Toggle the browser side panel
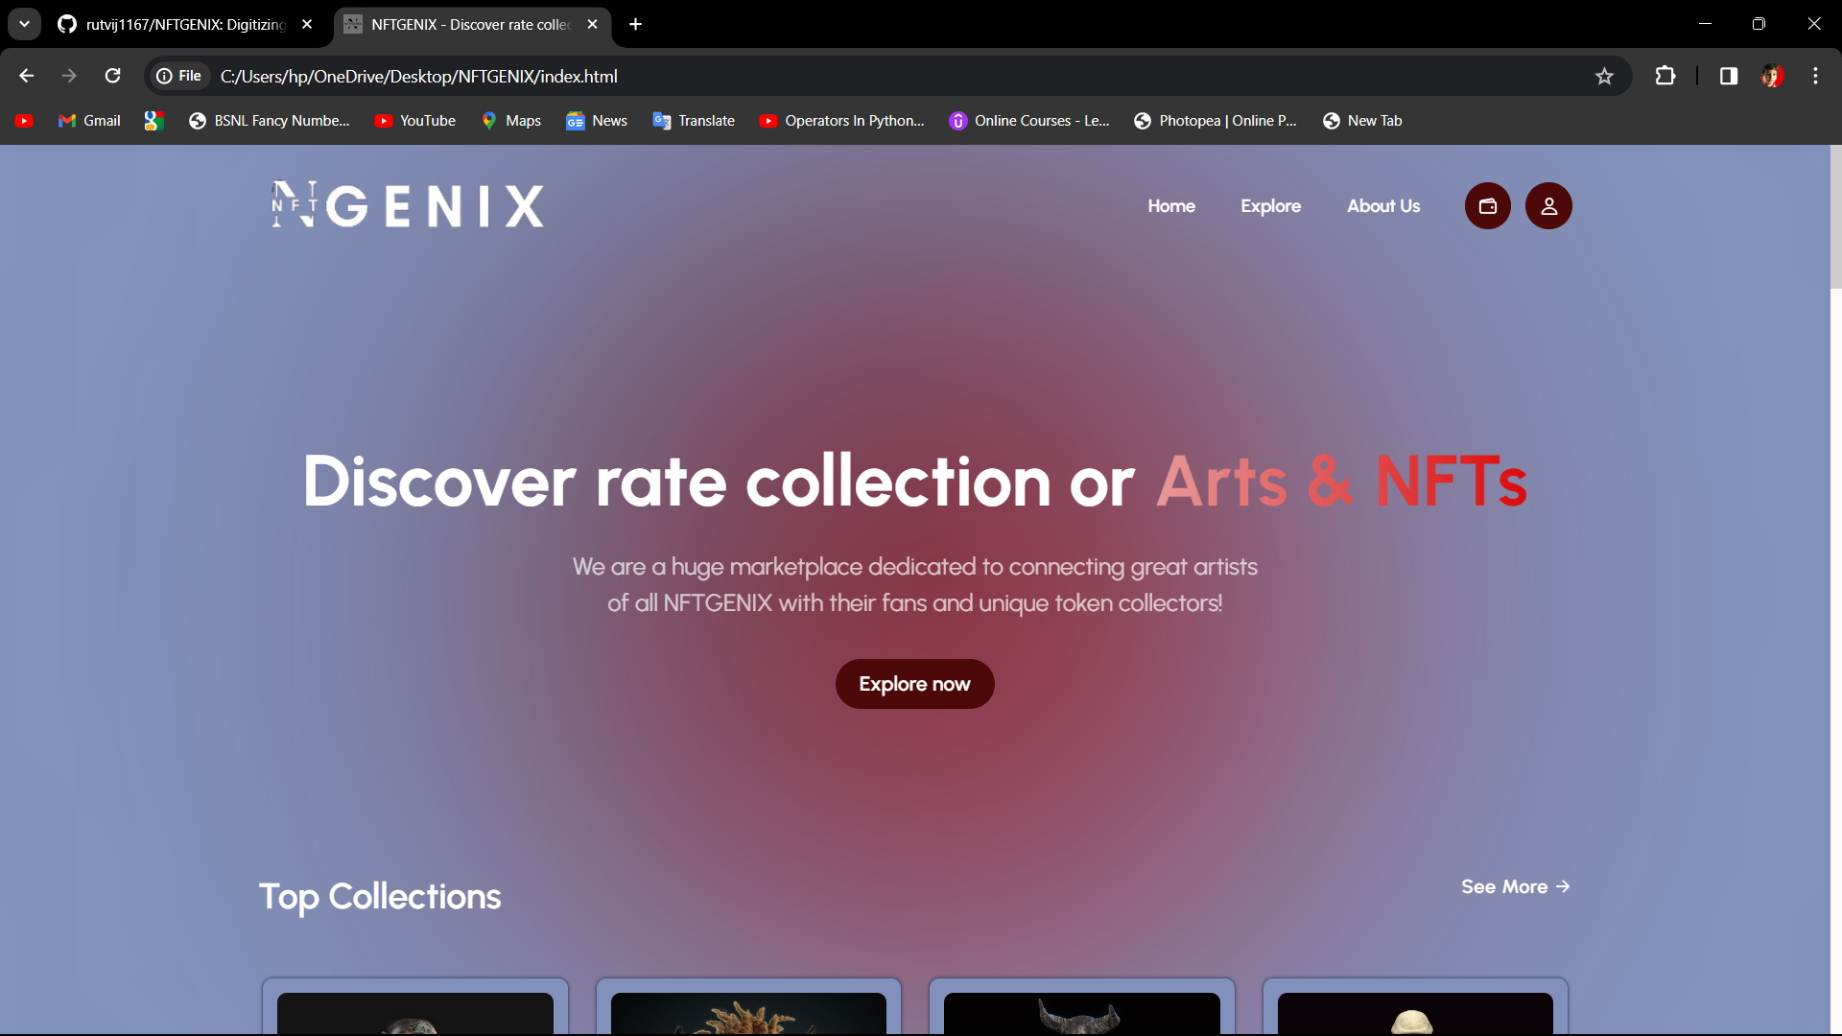 [x=1728, y=76]
